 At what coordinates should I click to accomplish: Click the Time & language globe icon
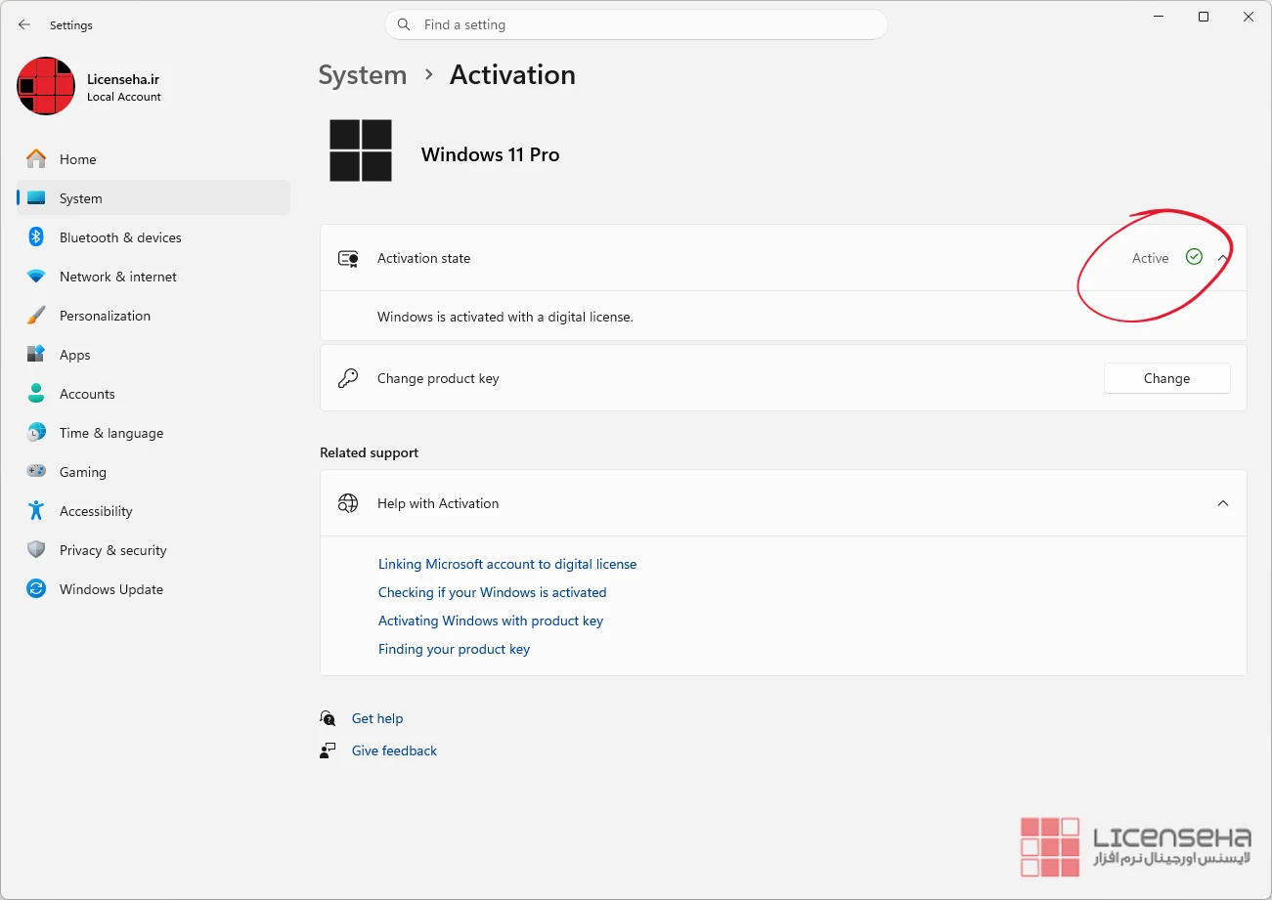pyautogui.click(x=36, y=433)
